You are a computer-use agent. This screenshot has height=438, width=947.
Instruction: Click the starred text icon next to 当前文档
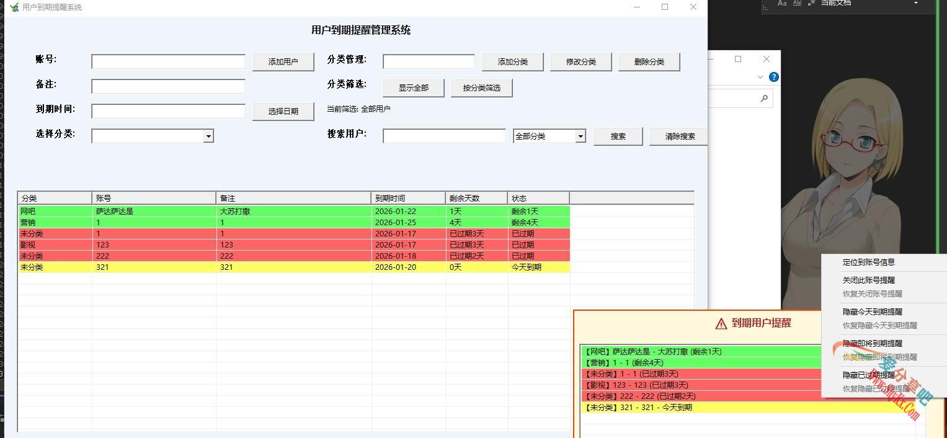[x=811, y=3]
